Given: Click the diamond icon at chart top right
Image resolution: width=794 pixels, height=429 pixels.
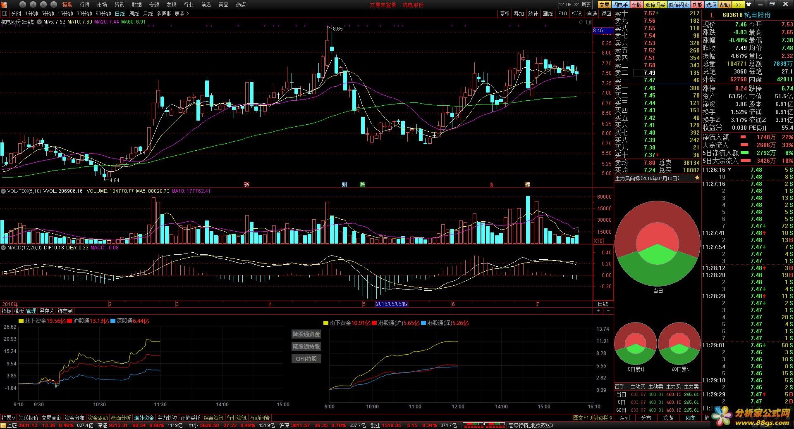Looking at the screenshot, I should [581, 22].
